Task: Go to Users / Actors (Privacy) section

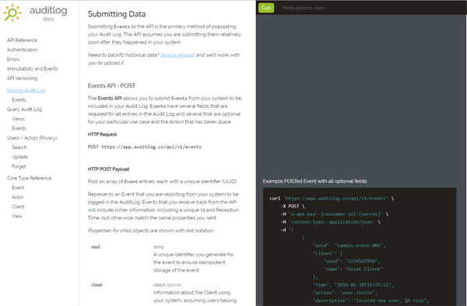Action: tap(32, 137)
